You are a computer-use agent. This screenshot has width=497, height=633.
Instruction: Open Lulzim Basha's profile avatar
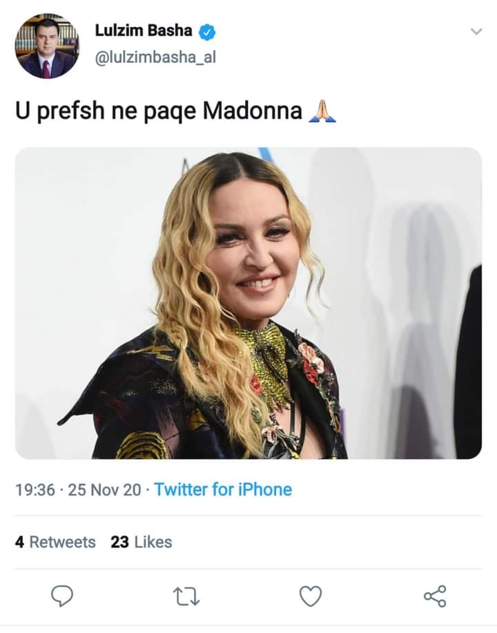(47, 46)
